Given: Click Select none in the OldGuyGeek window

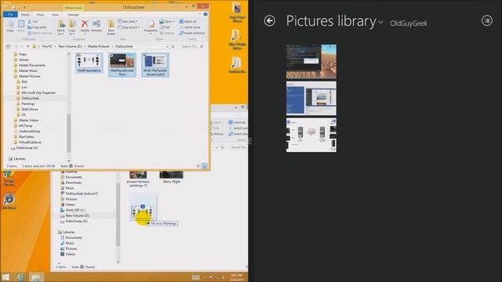Looking at the screenshot, I should (190, 27).
